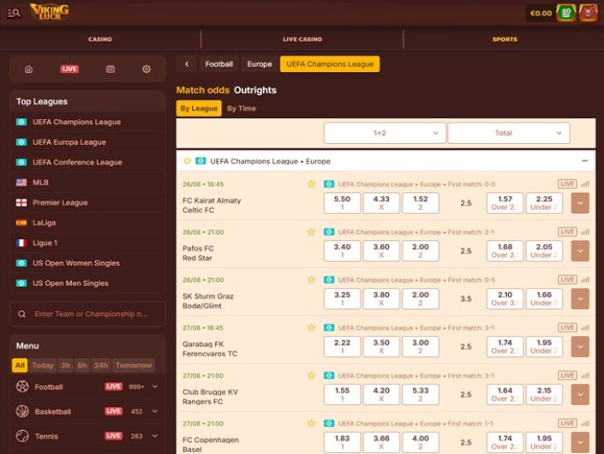Favorite the UEFA Champions League group star
Image resolution: width=604 pixels, height=454 pixels.
[187, 161]
